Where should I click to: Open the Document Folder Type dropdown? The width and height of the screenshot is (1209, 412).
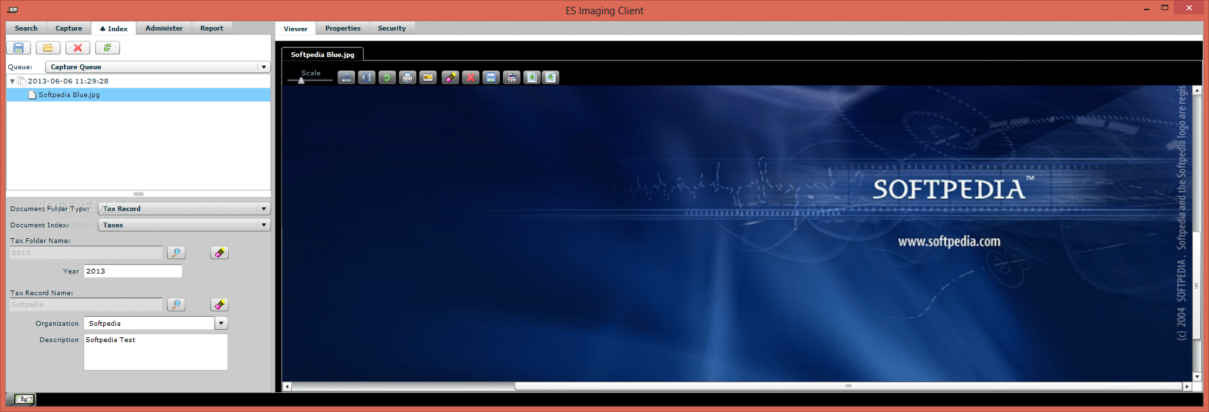[x=184, y=208]
